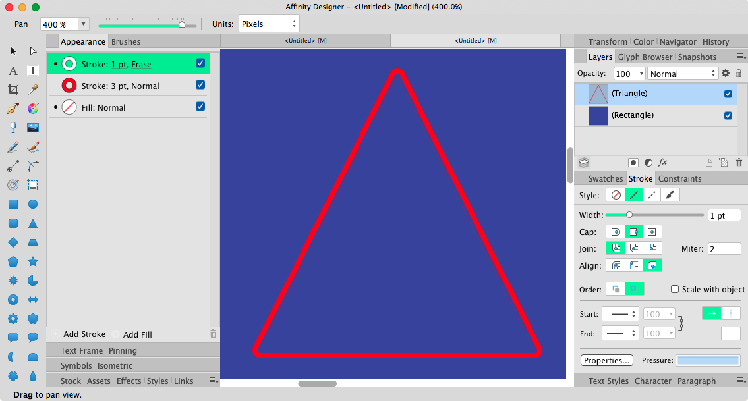Uncheck the Fill: Normal appearance entry
Viewport: 748px width, 401px height.
[200, 106]
